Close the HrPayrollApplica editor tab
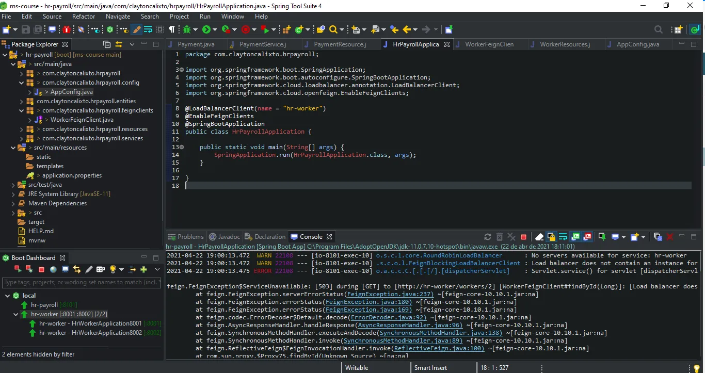 click(x=447, y=44)
